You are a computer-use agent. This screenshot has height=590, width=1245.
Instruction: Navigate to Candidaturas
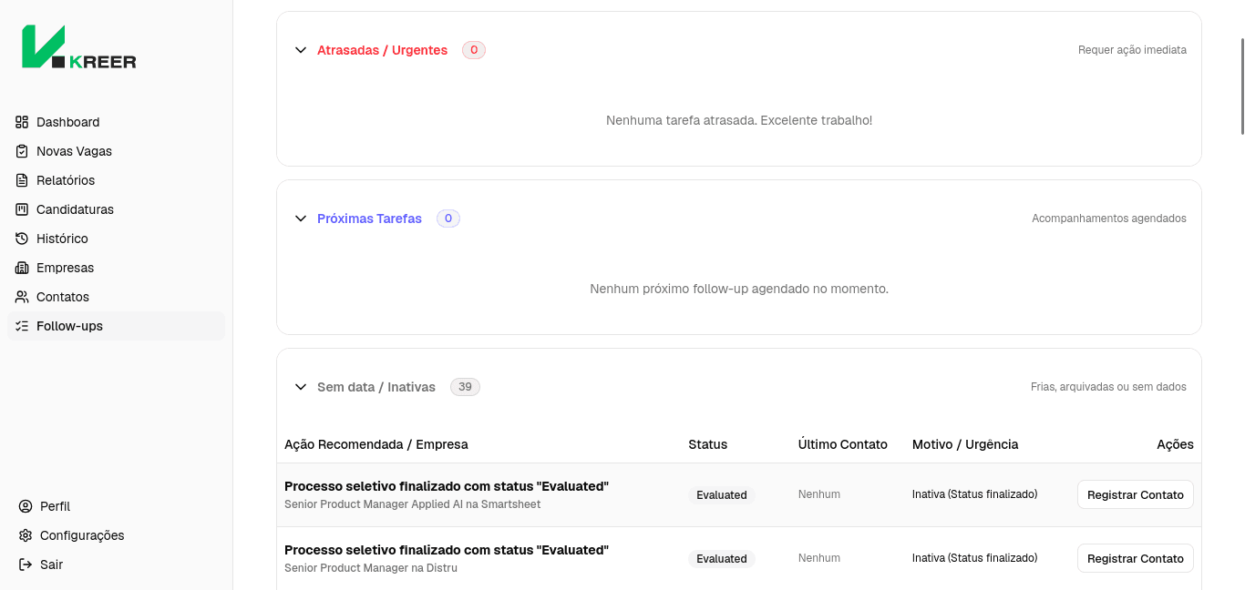(116, 209)
